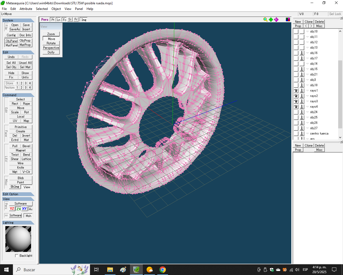
Task: Show obj10 by clicking its visibility box
Action: (x=296, y=31)
